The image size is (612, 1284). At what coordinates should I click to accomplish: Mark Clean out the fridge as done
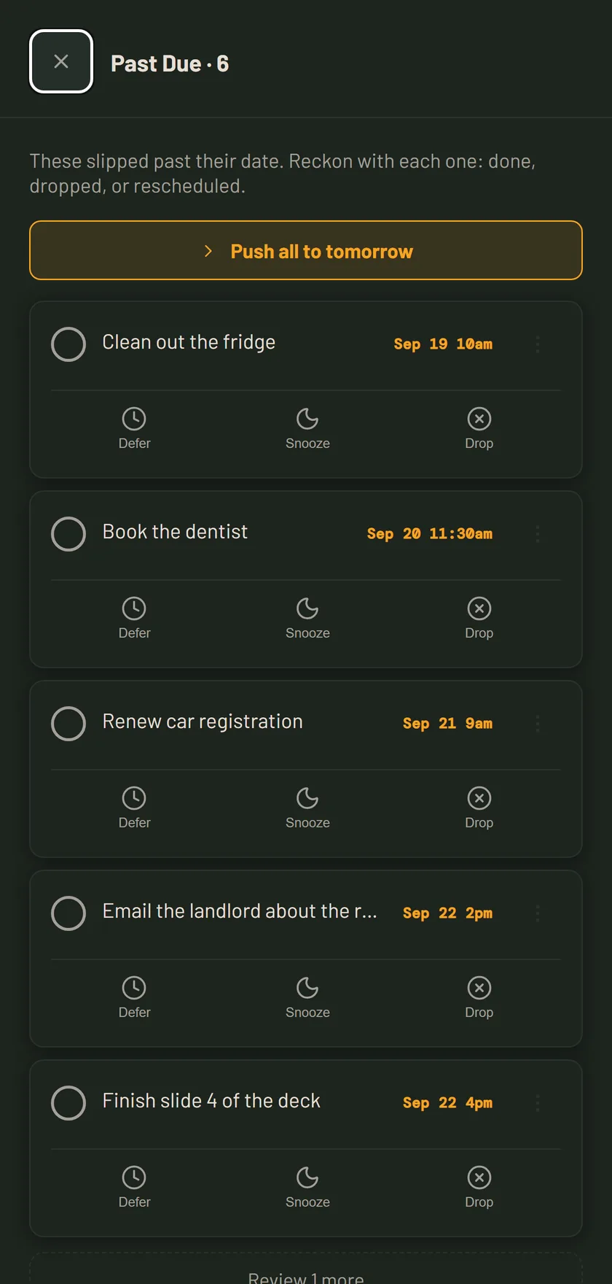(x=68, y=344)
